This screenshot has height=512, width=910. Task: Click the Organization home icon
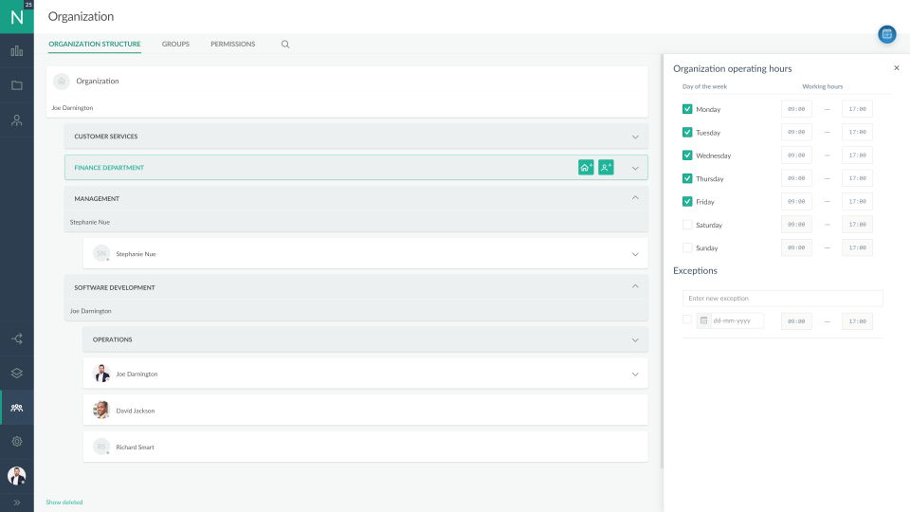coord(62,82)
